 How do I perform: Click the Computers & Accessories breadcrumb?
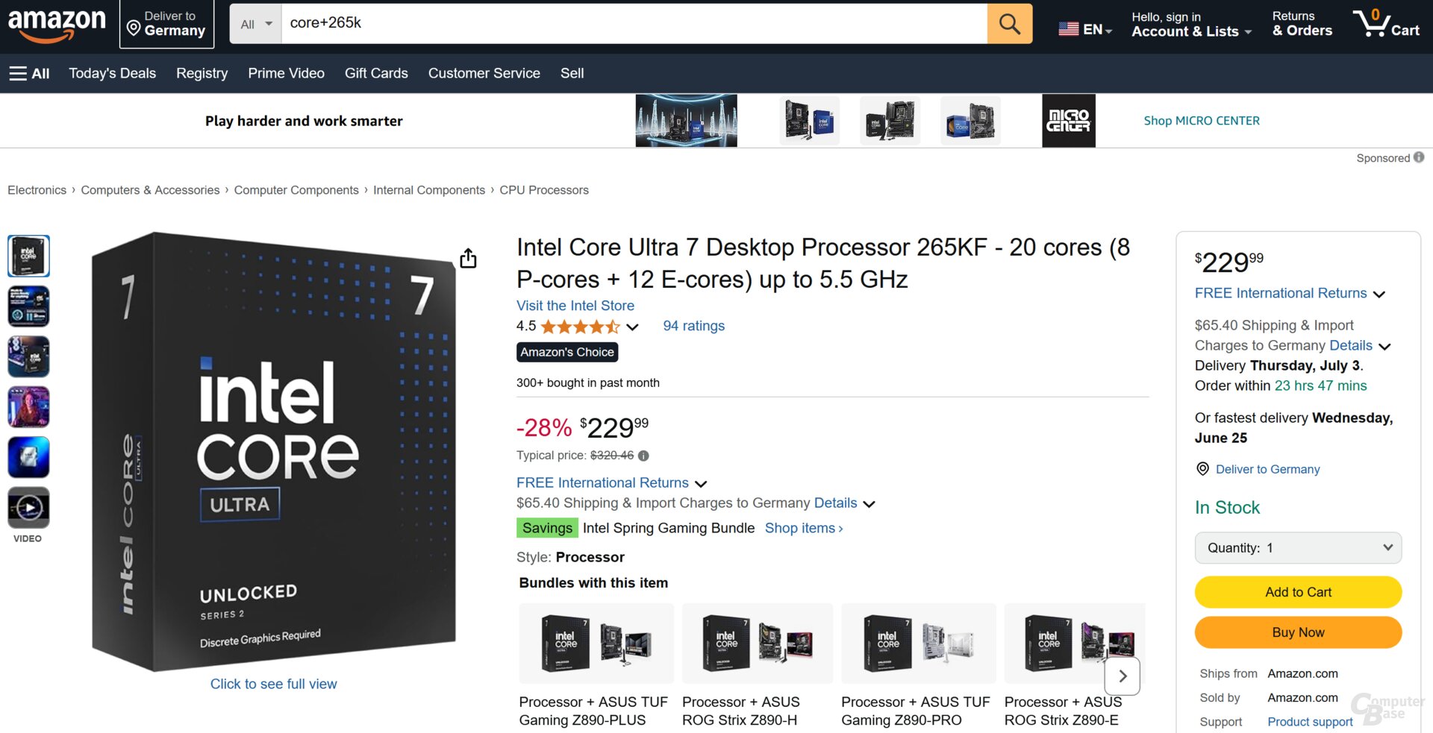(x=150, y=190)
